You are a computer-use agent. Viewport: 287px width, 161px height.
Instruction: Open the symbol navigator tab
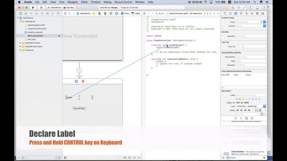pos(26,13)
